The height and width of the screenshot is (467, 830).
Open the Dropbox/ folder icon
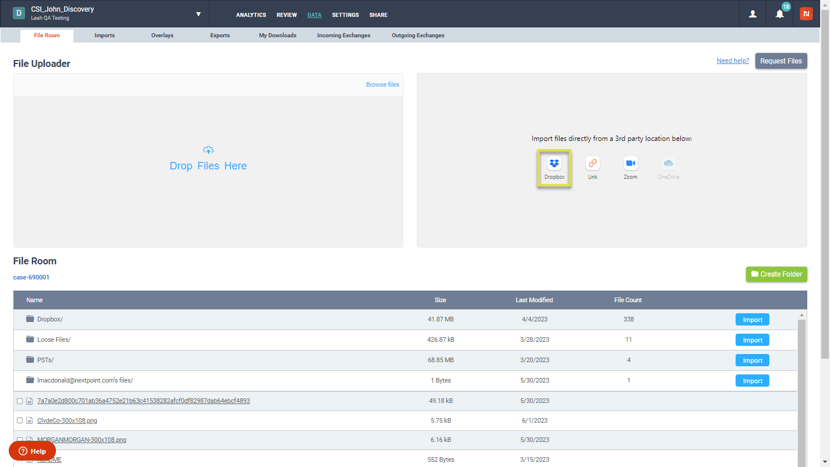[30, 319]
